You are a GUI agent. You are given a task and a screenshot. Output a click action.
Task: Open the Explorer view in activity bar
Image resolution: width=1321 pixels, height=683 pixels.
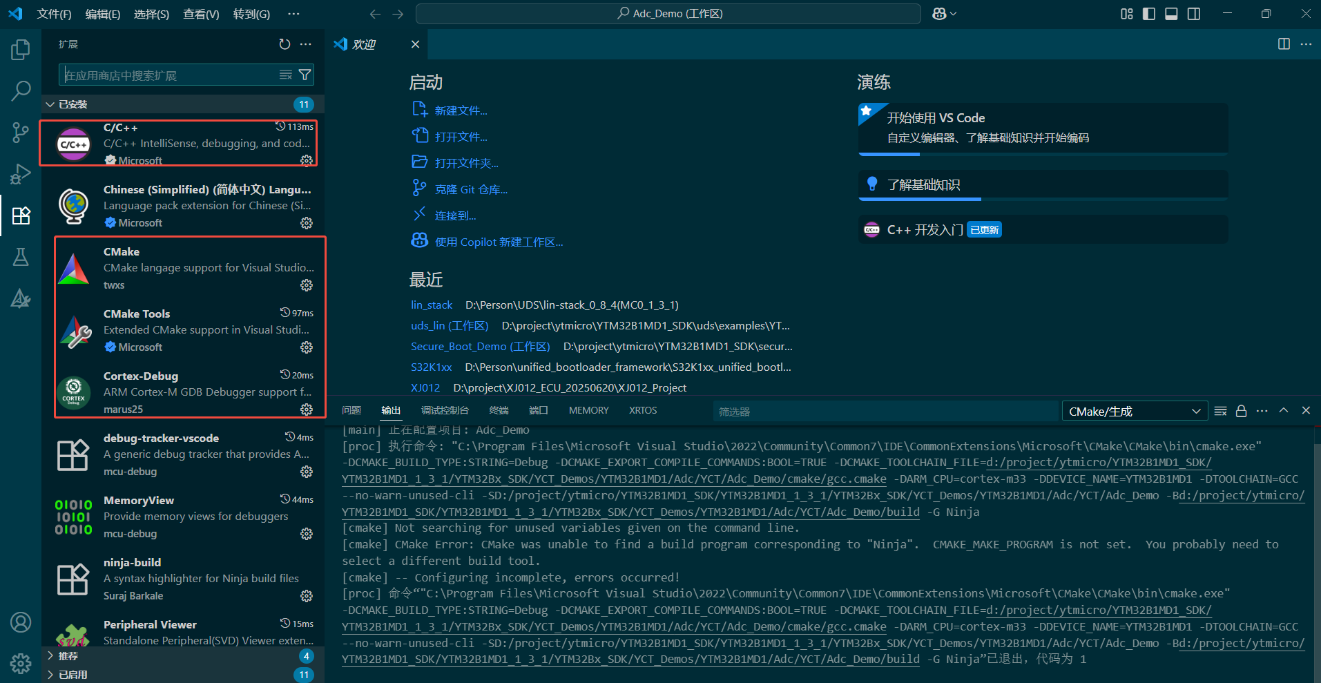21,49
